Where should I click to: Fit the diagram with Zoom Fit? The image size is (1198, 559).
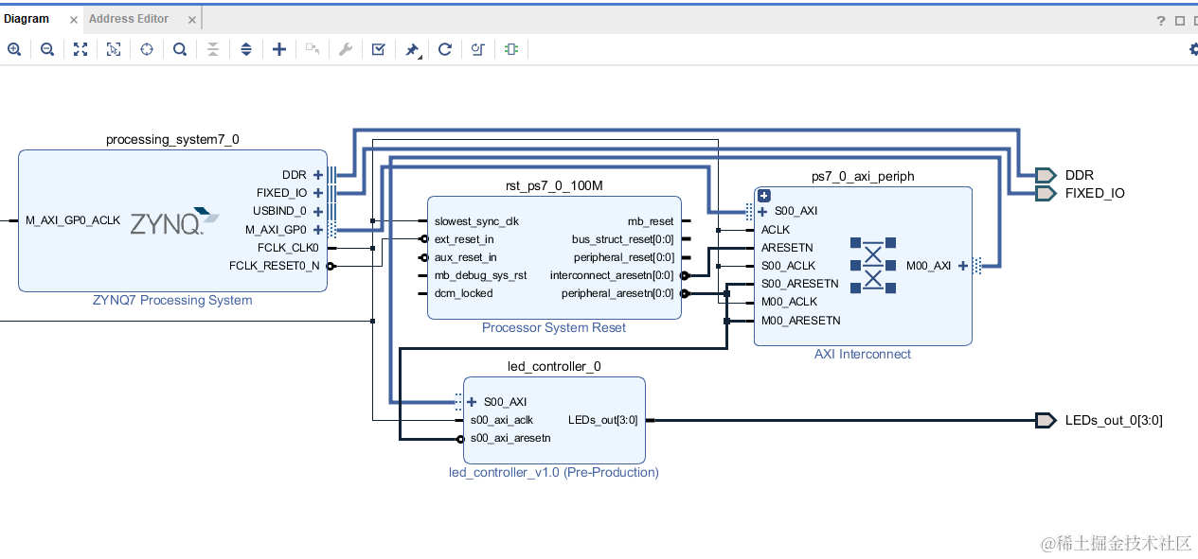80,49
